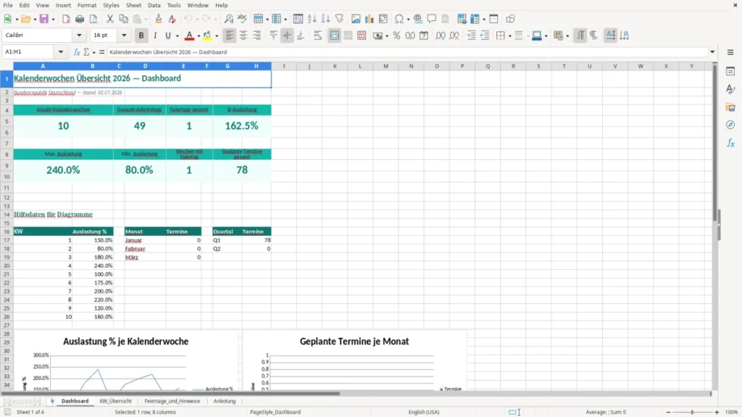This screenshot has width=742, height=417.
Task: Open sidebar Functions panel
Action: 730,143
